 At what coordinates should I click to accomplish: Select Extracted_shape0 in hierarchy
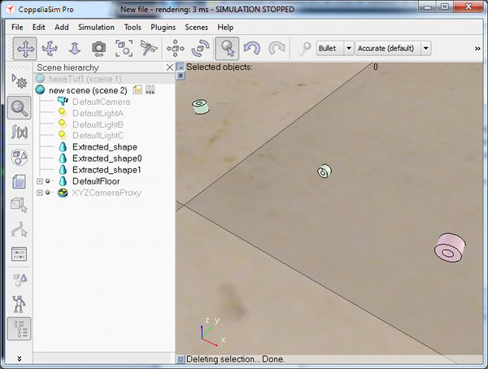click(107, 158)
